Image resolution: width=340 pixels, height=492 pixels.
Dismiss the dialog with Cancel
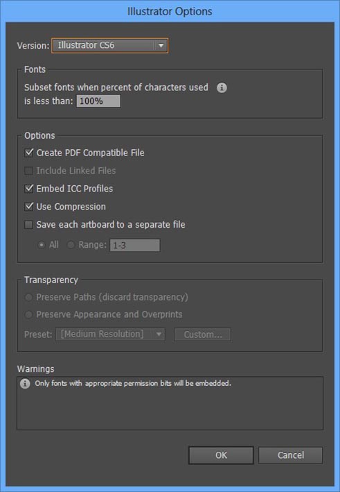click(x=291, y=455)
